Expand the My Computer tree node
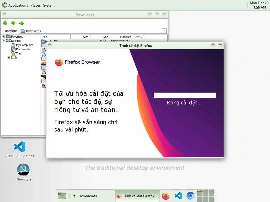Viewport: 270px width, 202px height. 9,45
